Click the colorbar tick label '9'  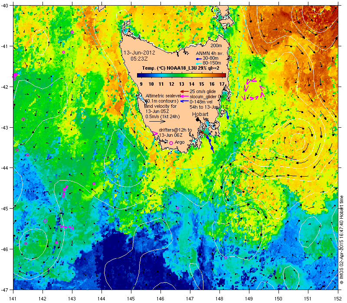(141, 84)
